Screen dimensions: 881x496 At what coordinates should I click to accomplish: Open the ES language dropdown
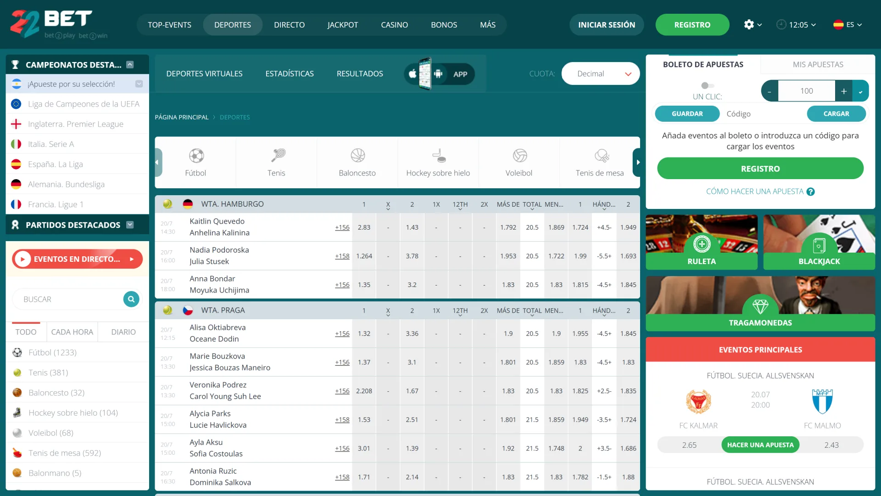848,24
